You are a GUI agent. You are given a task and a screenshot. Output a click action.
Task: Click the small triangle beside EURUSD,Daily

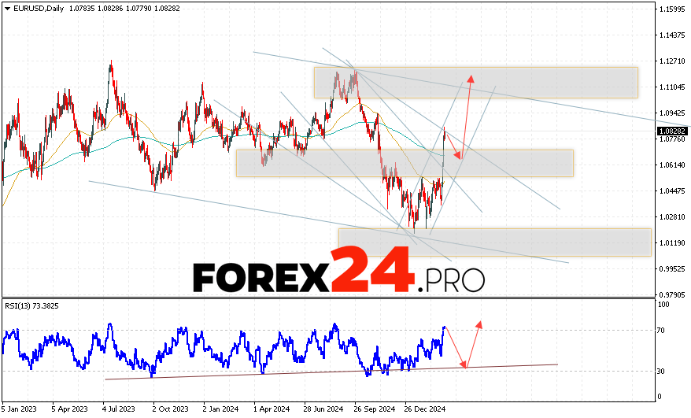tap(6, 8)
